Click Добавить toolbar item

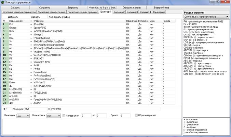point(13,17)
